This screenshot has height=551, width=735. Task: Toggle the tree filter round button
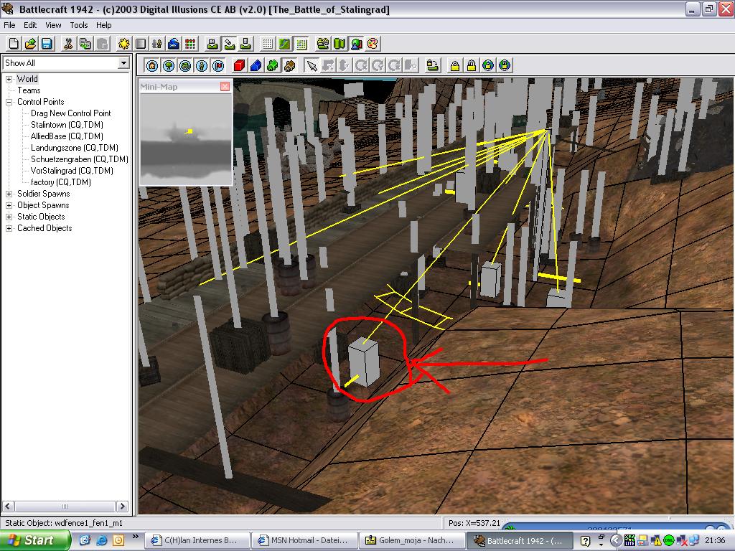[x=169, y=65]
